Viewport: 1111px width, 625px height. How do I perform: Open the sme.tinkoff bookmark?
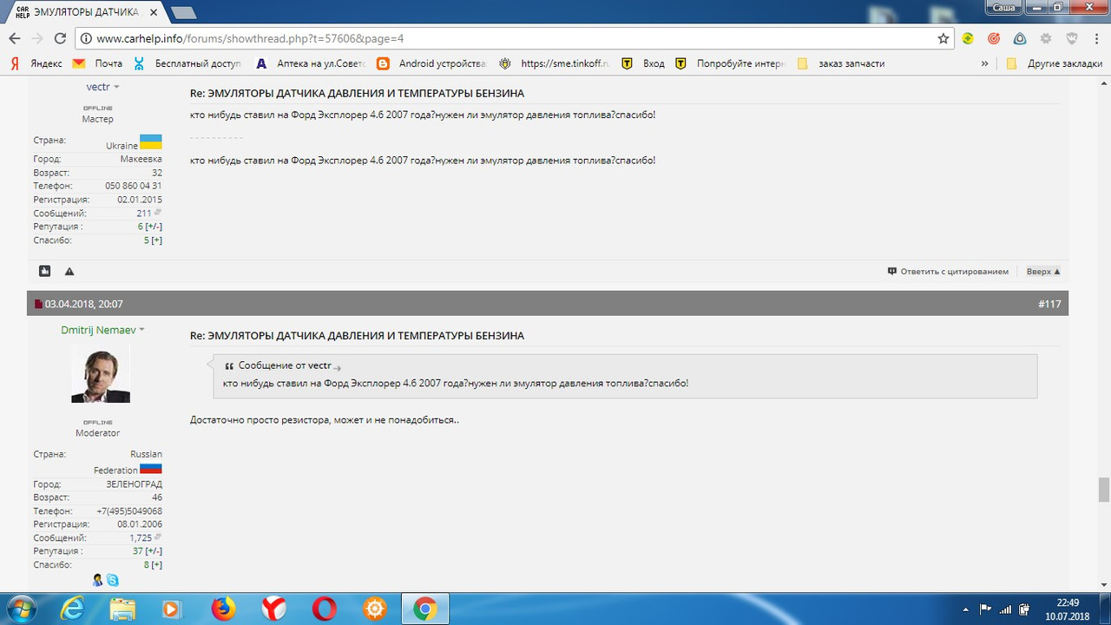[x=554, y=63]
